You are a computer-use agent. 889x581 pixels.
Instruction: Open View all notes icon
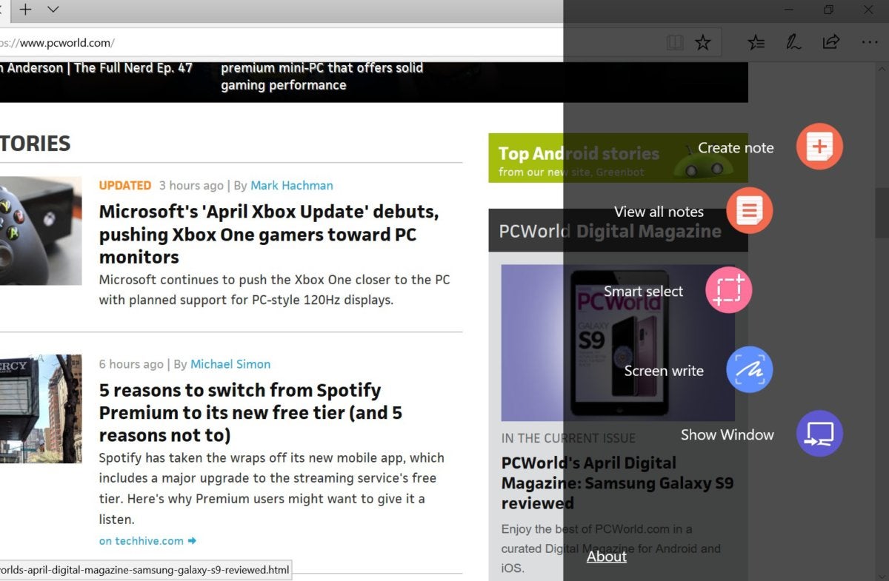750,211
